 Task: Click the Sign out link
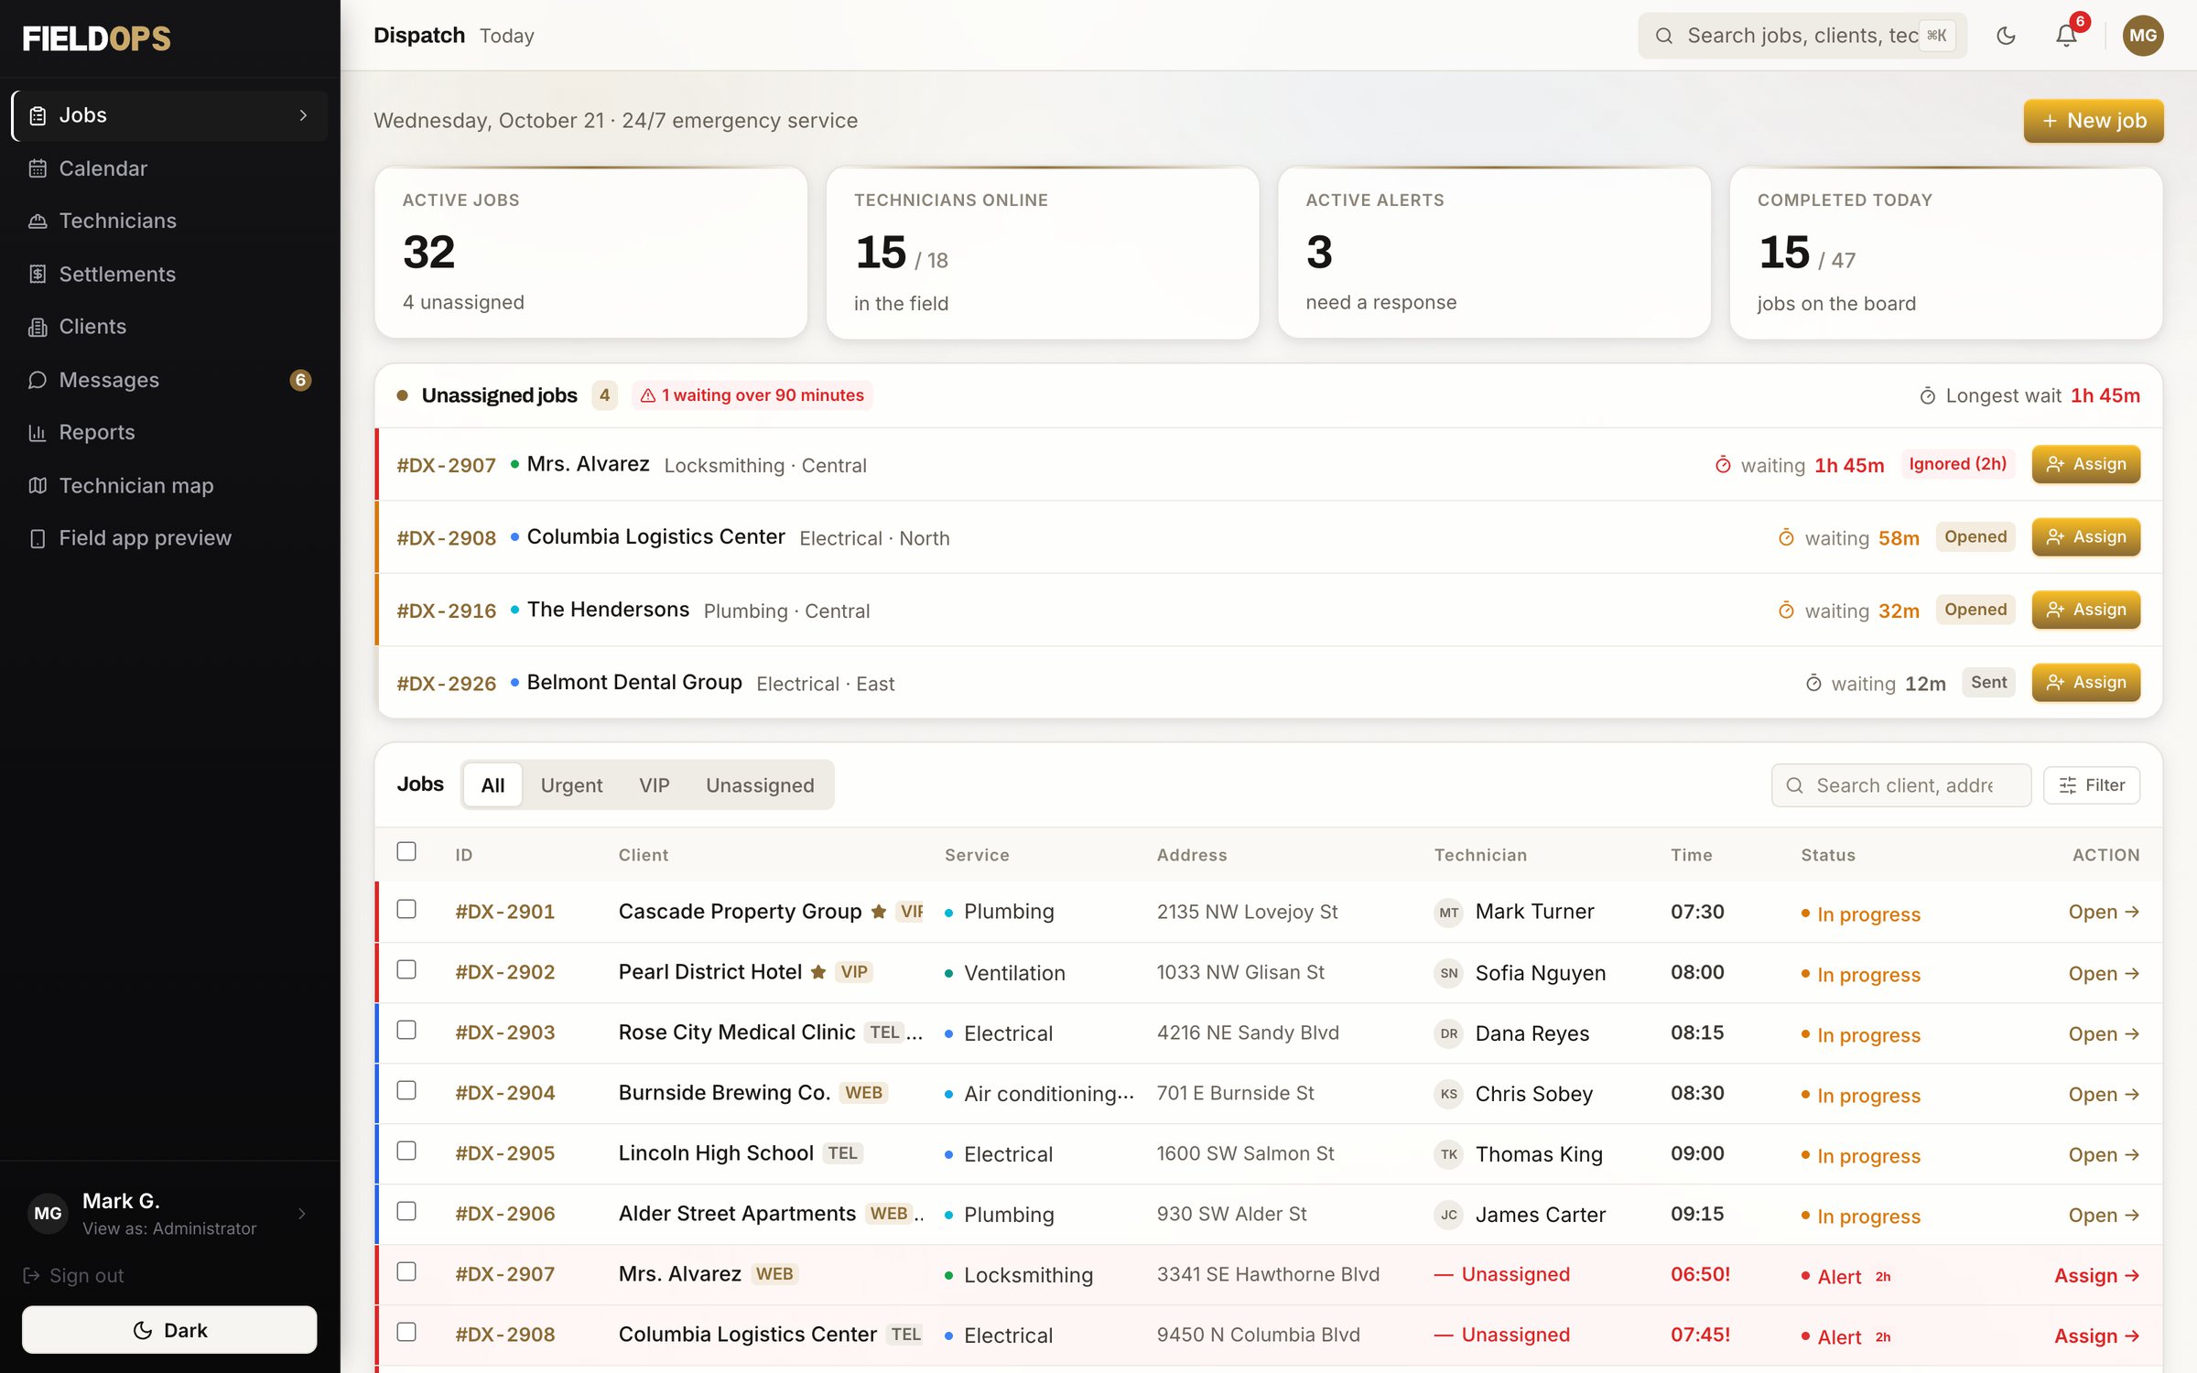(73, 1275)
